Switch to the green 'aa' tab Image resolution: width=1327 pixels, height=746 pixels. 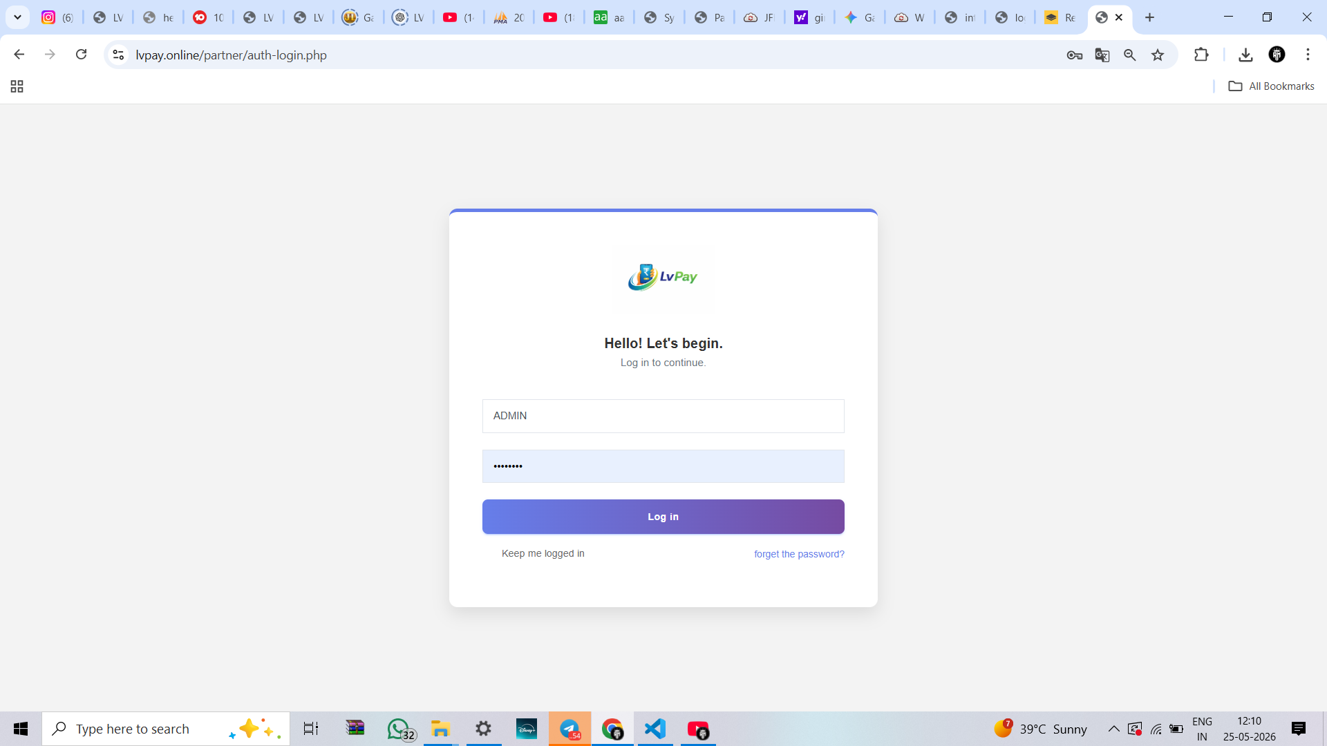609,17
